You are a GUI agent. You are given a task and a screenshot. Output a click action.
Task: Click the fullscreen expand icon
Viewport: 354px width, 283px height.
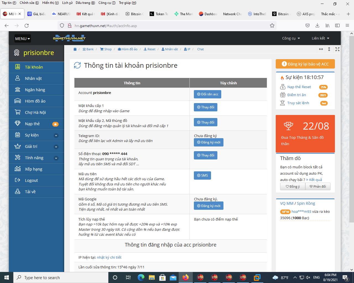pos(337,49)
